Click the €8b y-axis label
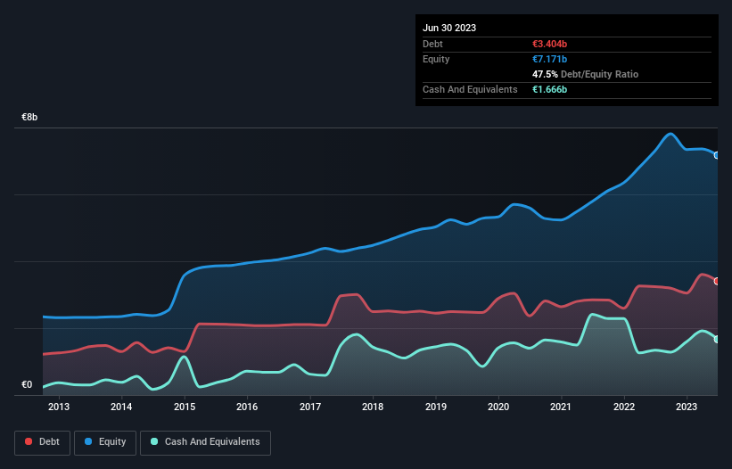The width and height of the screenshot is (732, 469). (29, 117)
